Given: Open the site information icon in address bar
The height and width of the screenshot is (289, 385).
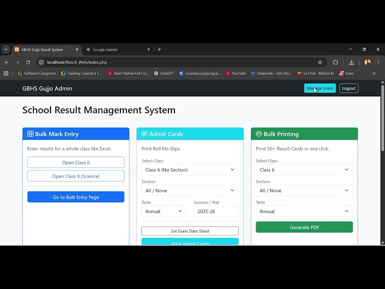Looking at the screenshot, I should [x=42, y=63].
